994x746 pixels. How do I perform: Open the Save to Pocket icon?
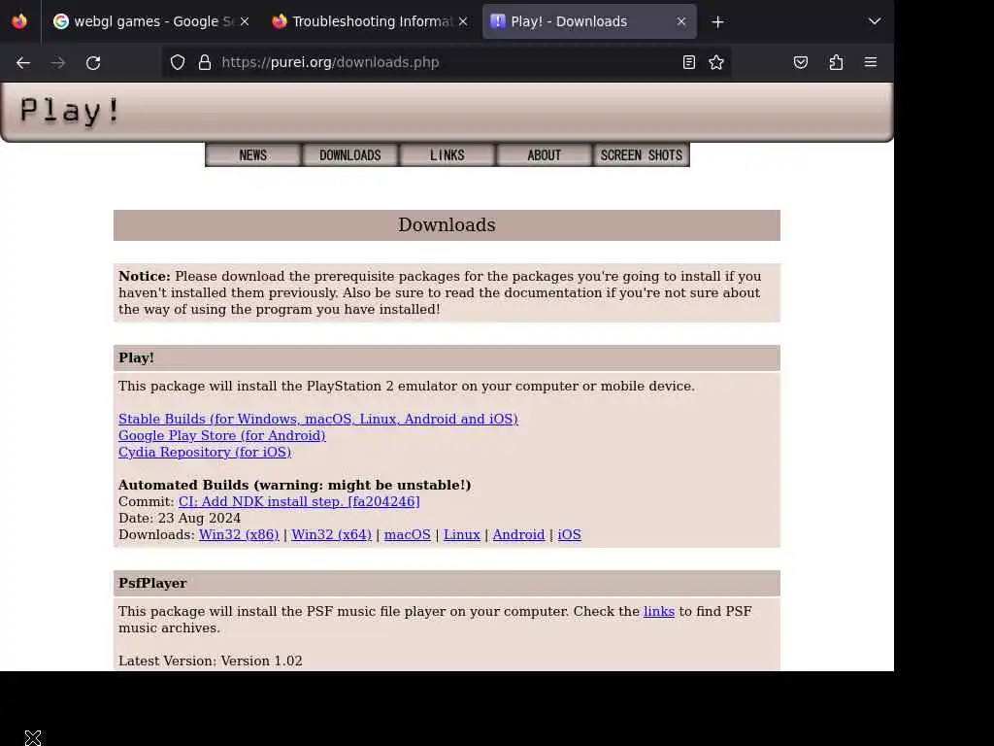point(801,62)
